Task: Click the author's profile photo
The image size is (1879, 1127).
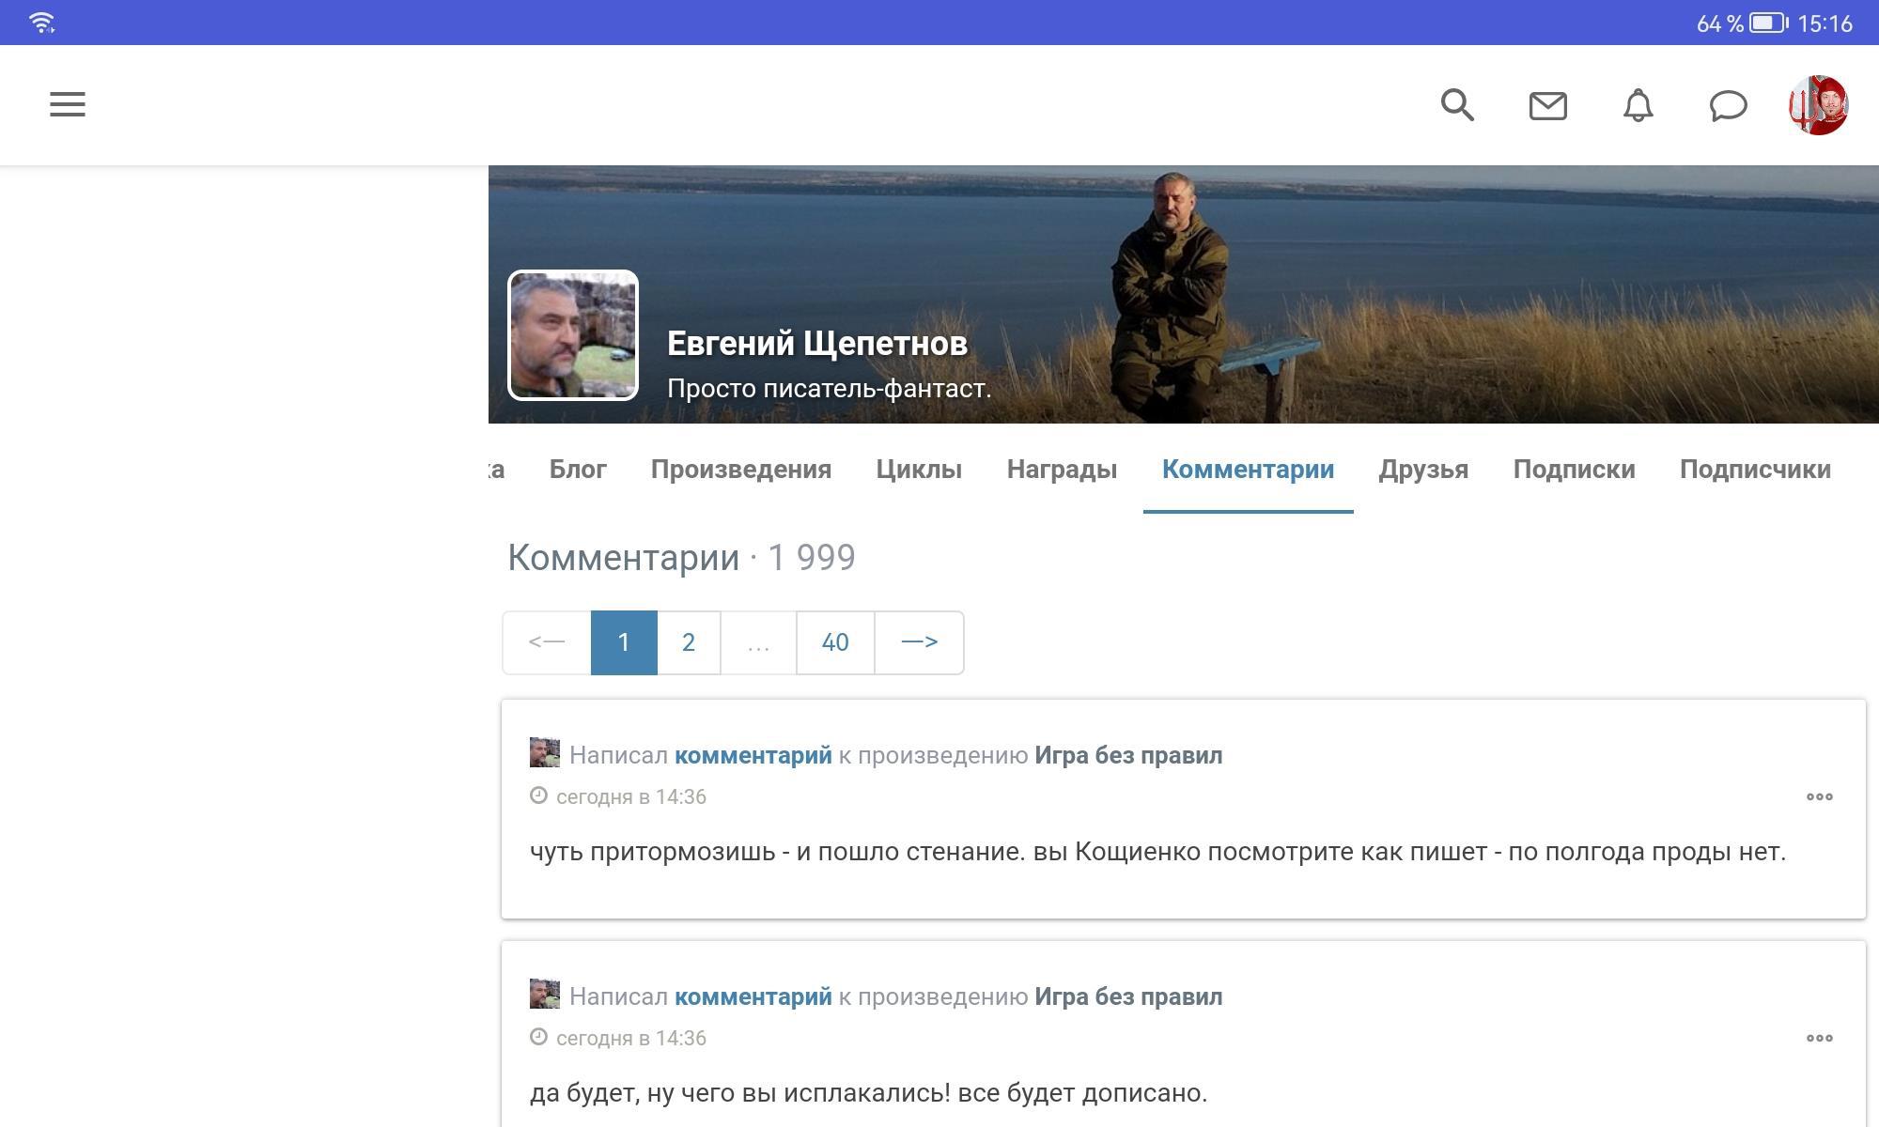Action: pyautogui.click(x=573, y=335)
